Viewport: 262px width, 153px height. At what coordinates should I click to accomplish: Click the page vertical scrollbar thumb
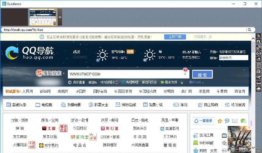253,47
